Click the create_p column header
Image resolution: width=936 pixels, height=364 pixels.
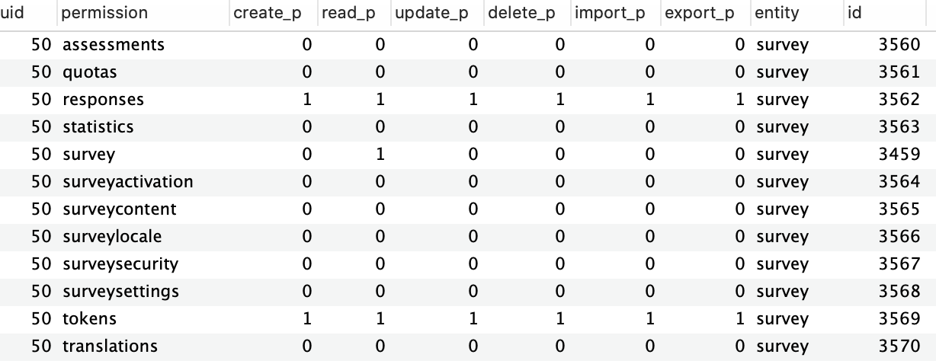tap(268, 13)
